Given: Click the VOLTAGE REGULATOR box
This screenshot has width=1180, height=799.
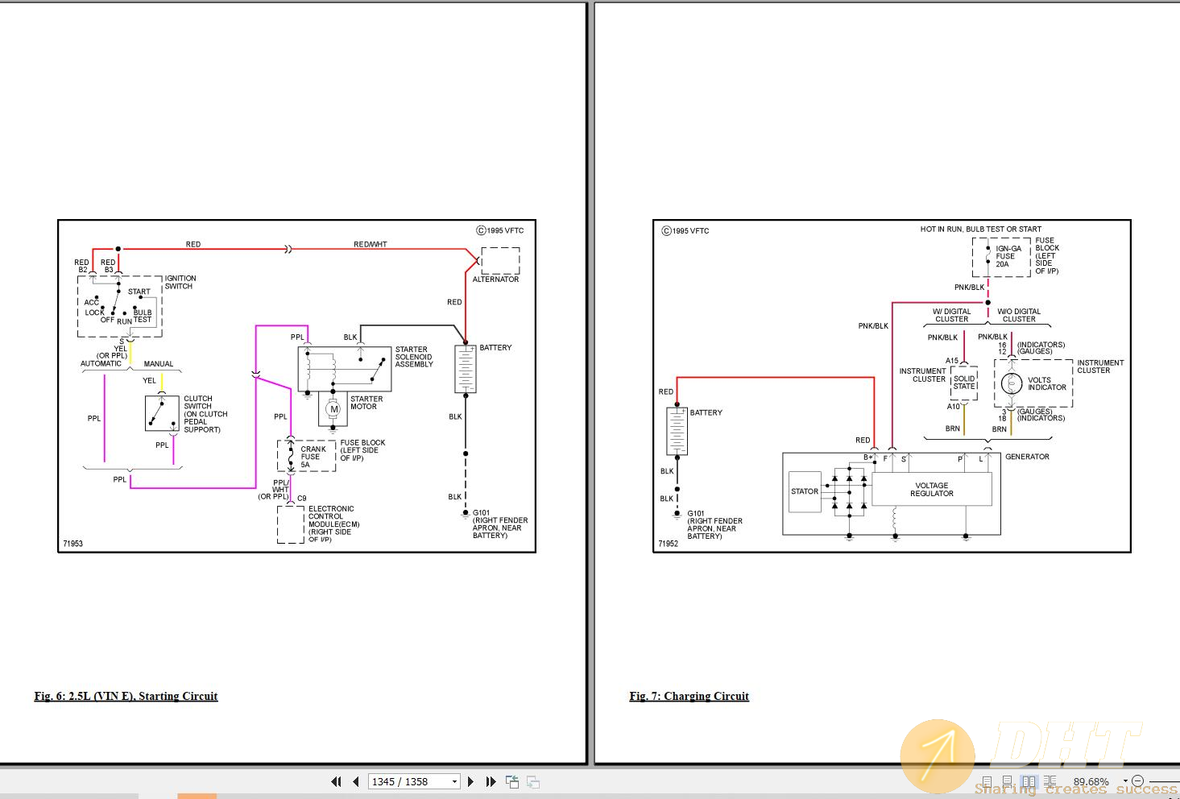Looking at the screenshot, I should click(x=932, y=489).
